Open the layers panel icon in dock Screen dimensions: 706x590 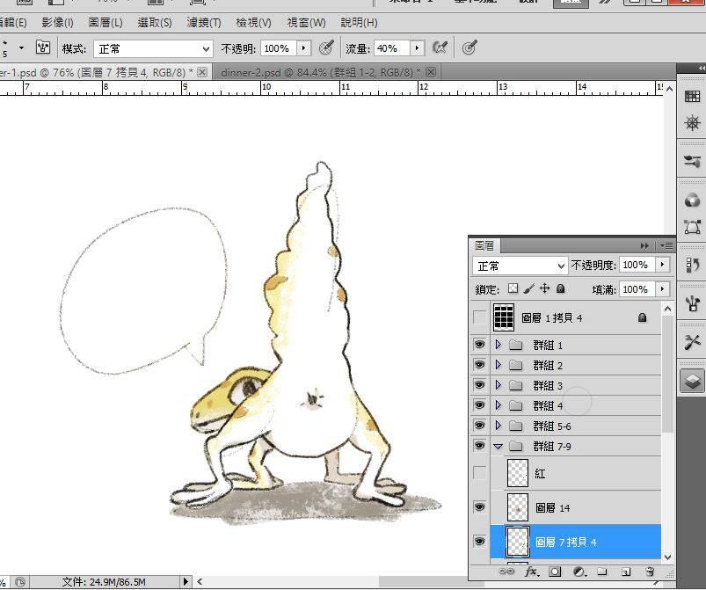pos(692,381)
